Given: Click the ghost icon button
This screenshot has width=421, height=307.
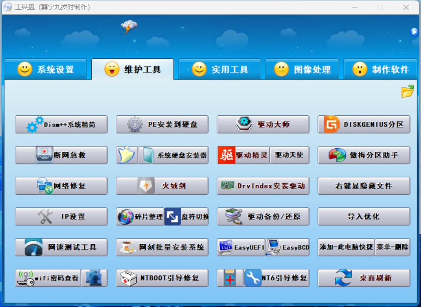Looking at the screenshot, I should 127,155.
